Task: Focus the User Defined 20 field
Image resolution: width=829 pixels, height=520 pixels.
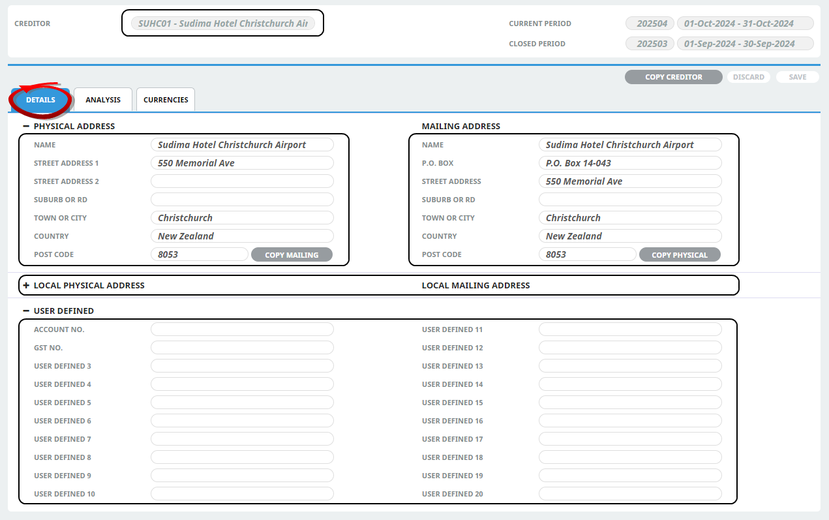Action: [630, 494]
